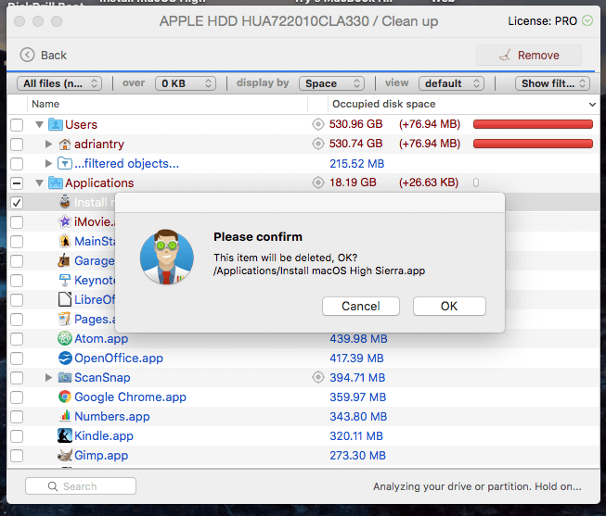Viewport: 606px width, 516px height.
Task: Click the MainStage app icon
Action: click(x=65, y=241)
